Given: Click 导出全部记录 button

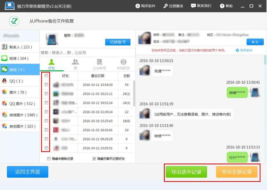Looking at the screenshot, I should point(237,172).
